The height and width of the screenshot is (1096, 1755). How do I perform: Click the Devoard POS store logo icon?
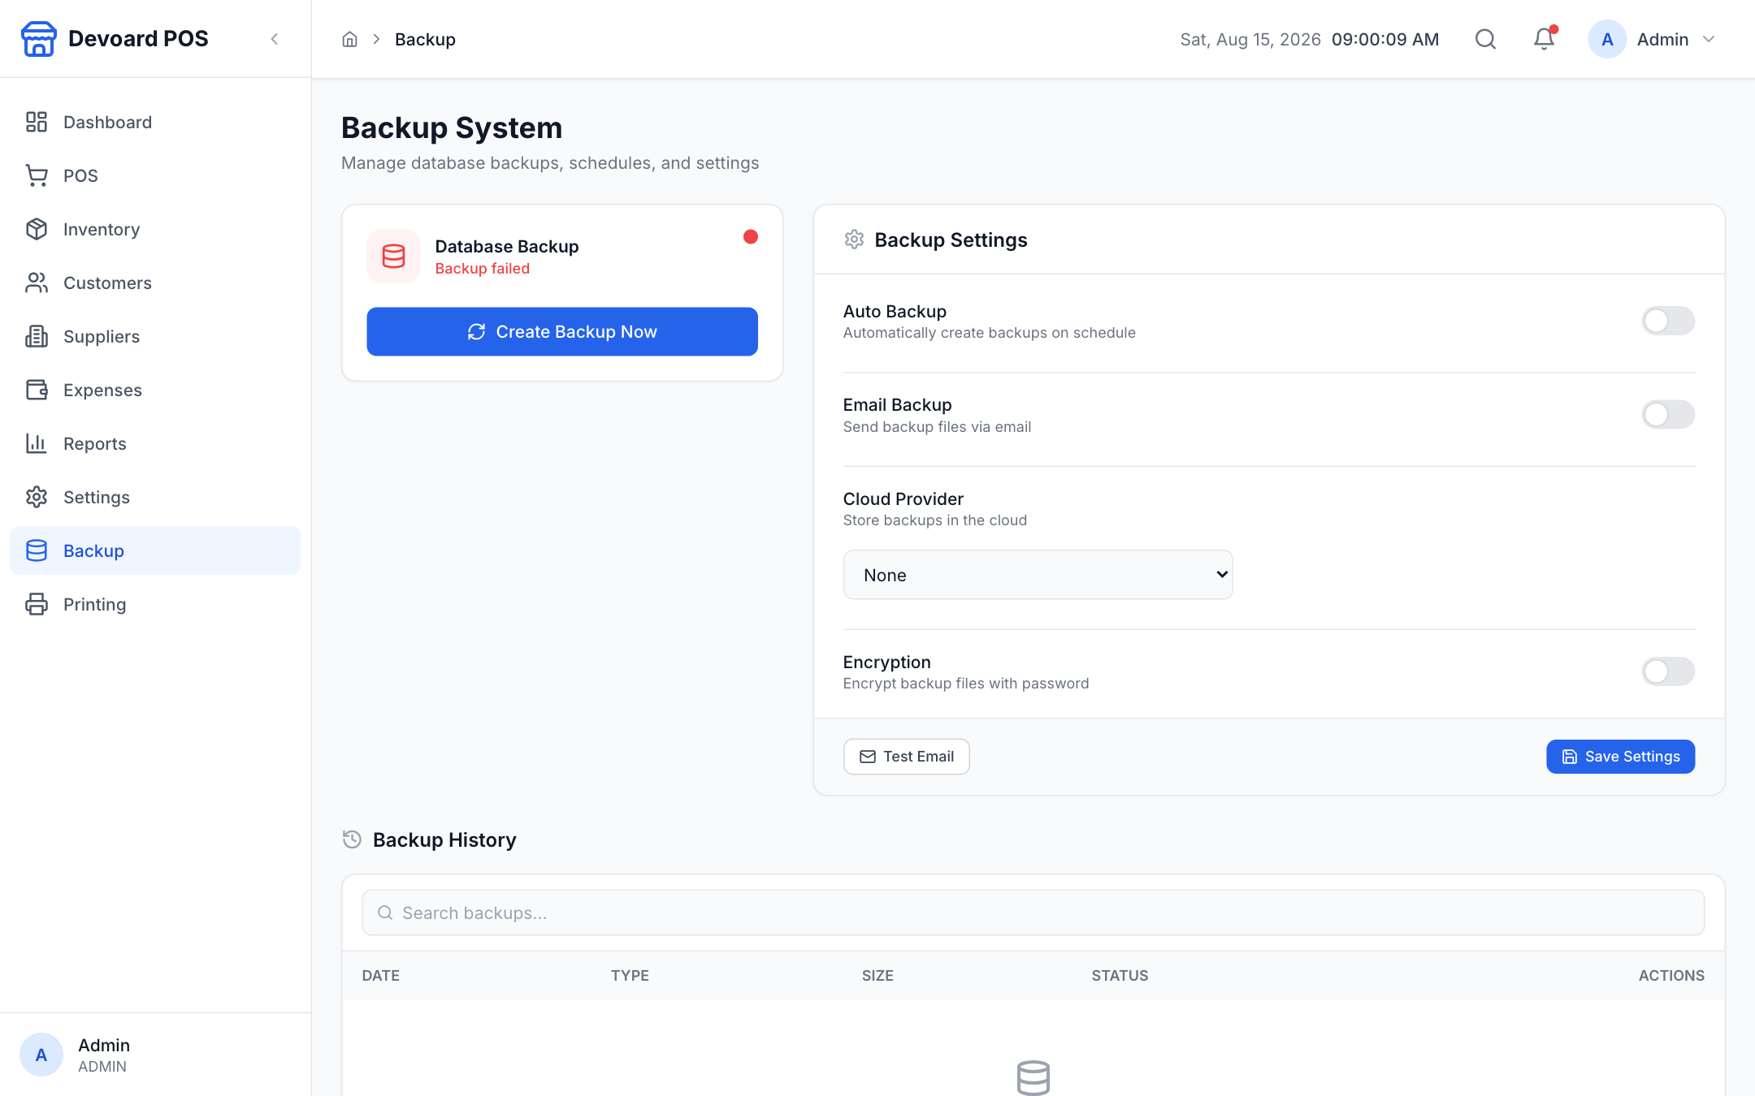[38, 39]
